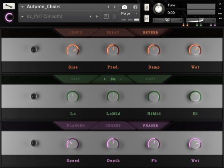
Task: Open the Purge dropdown menu
Action: 129,13
